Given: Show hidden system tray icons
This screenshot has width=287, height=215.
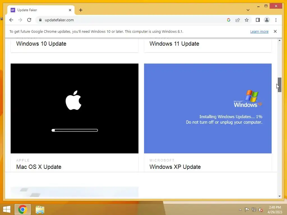Looking at the screenshot, I should coord(240,210).
